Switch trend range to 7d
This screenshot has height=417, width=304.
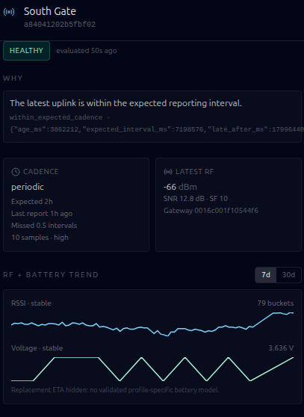click(x=266, y=275)
